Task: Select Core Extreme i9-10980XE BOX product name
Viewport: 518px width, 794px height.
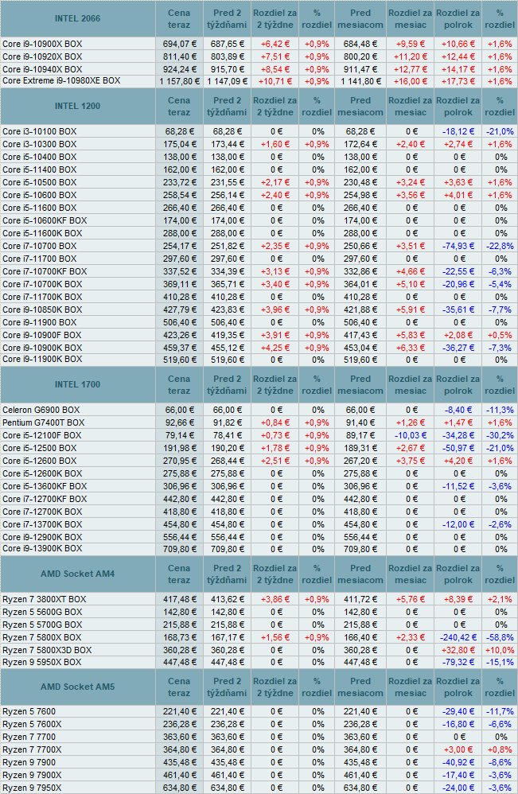Action: point(61,81)
